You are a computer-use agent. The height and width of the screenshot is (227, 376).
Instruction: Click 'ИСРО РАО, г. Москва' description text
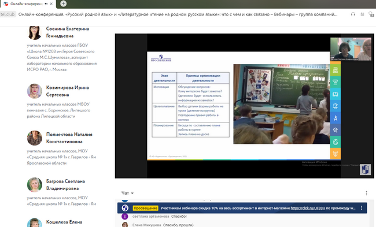(46, 69)
